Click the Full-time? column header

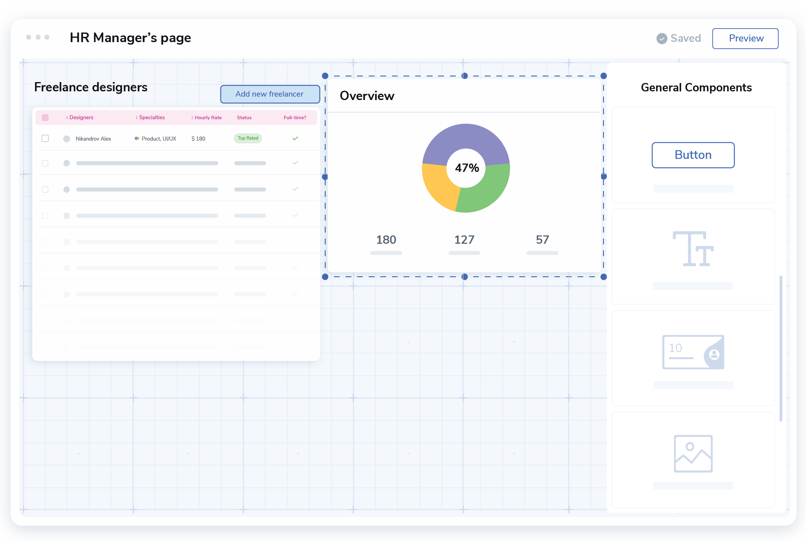tap(295, 117)
